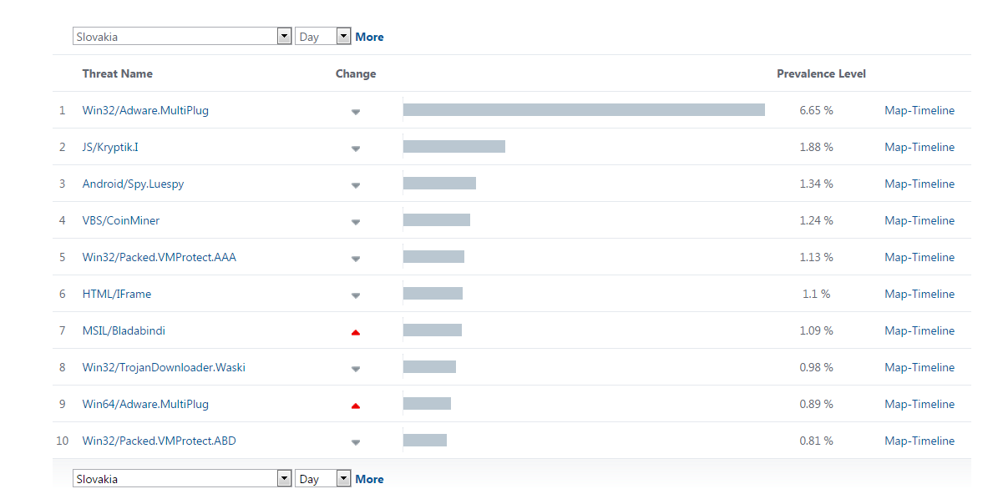Image resolution: width=998 pixels, height=499 pixels.
Task: Click the Threat Name column header
Action: tap(117, 73)
